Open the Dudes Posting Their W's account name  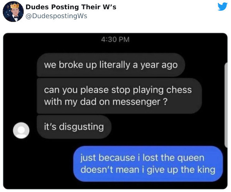pyautogui.click(x=71, y=7)
